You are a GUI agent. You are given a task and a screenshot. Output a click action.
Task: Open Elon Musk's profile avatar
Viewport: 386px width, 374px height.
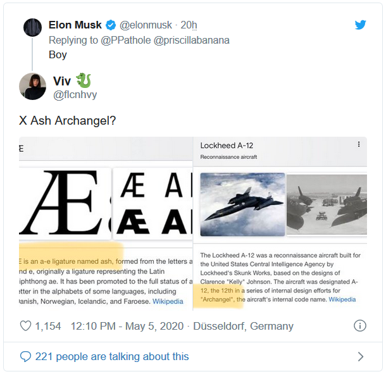pos(32,27)
